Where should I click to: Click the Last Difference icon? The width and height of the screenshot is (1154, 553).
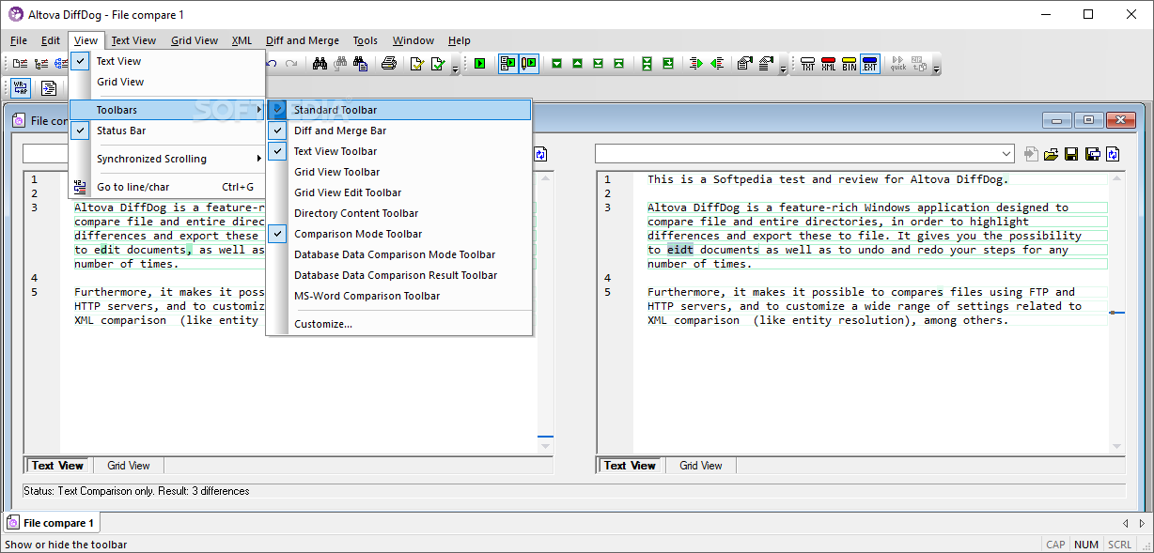(598, 64)
